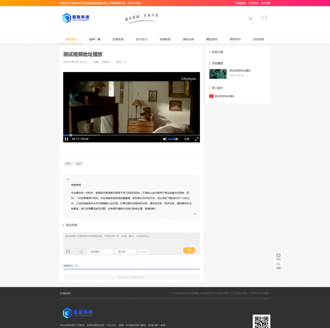Open the emoji smiley picker in comment box
This screenshot has width=330, height=328.
(81, 252)
